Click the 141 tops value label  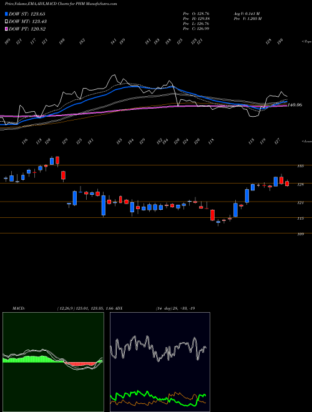point(114,42)
